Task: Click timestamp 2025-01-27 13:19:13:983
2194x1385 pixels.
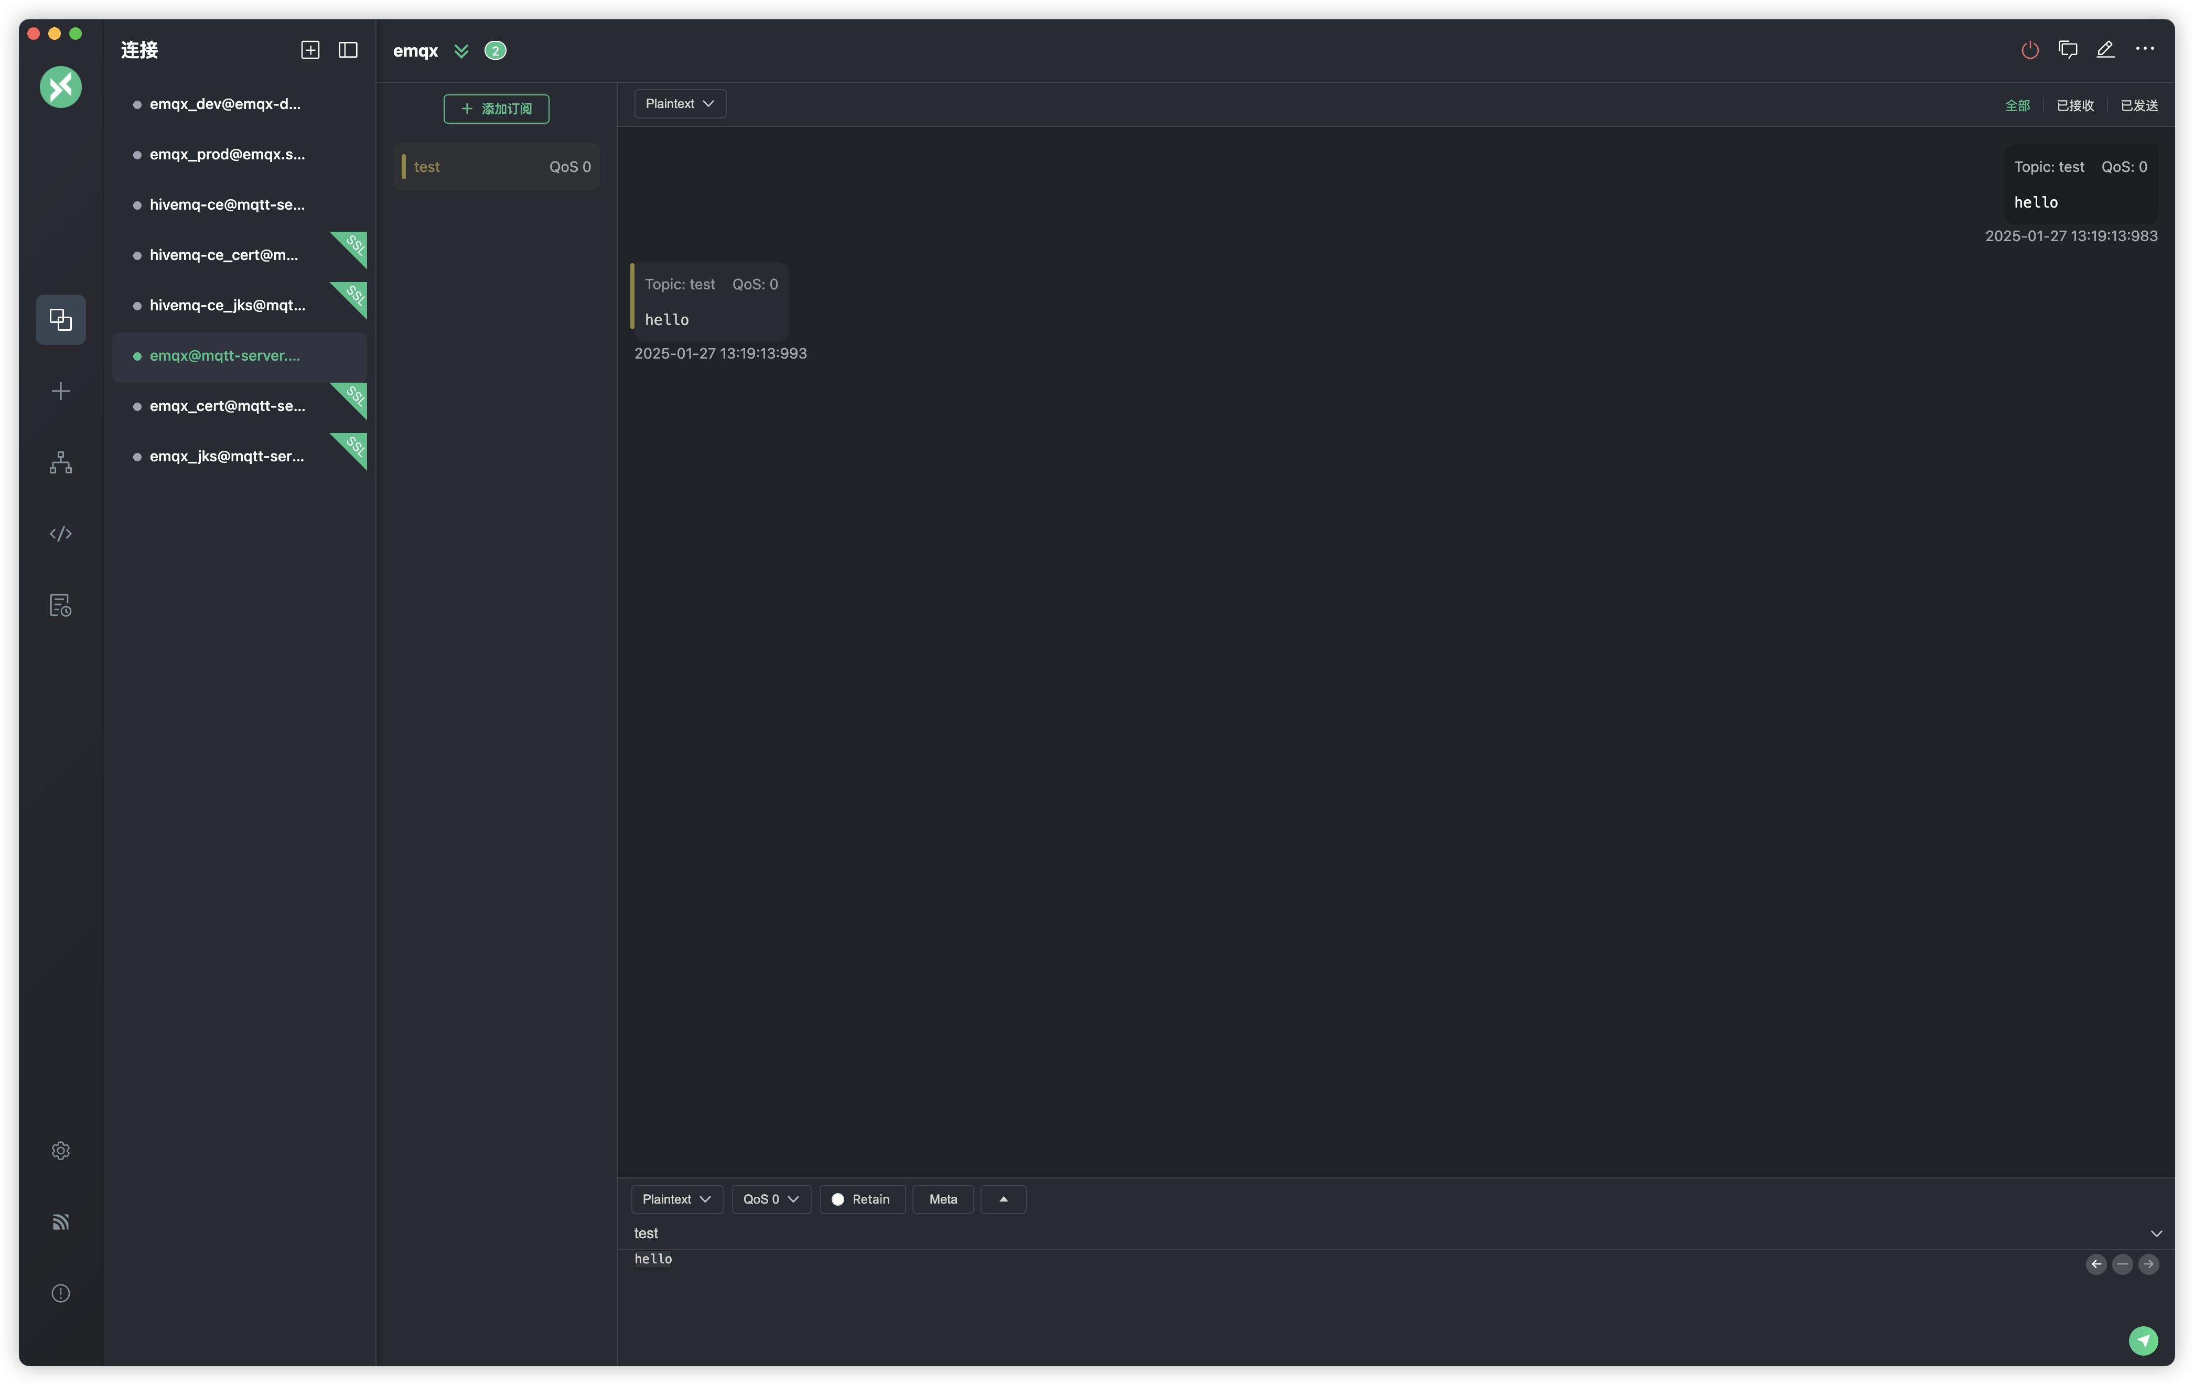Action: click(x=2071, y=236)
